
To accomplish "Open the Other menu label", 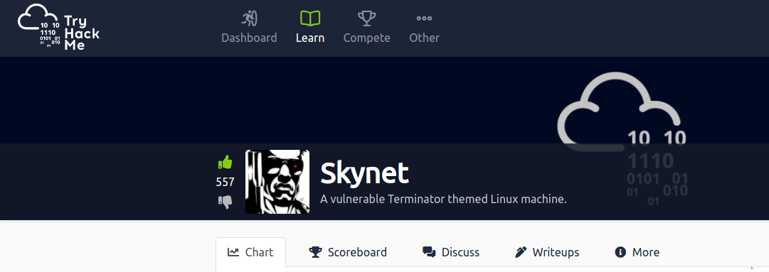I will pos(424,38).
